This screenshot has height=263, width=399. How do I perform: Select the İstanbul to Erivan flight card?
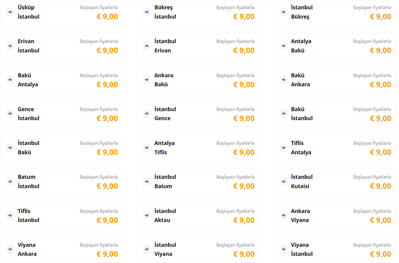tap(198, 46)
